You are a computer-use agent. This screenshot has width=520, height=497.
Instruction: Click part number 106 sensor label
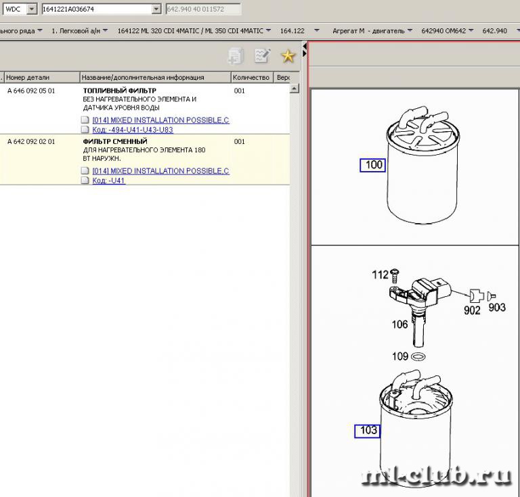(x=399, y=325)
